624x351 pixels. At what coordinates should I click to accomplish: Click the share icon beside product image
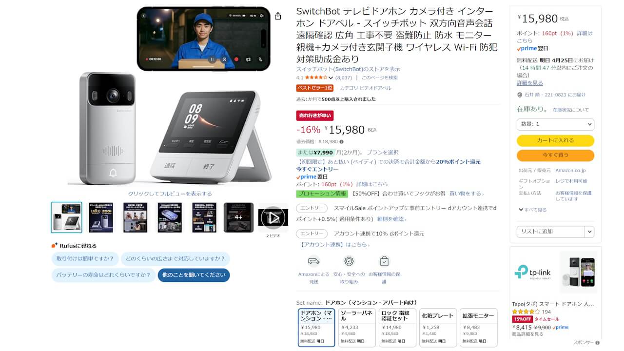278,16
